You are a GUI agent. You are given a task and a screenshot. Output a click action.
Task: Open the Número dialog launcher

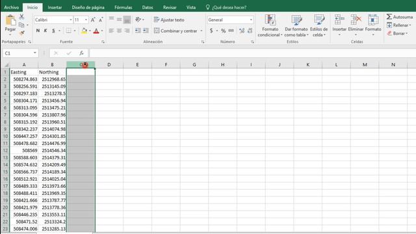tap(252, 42)
